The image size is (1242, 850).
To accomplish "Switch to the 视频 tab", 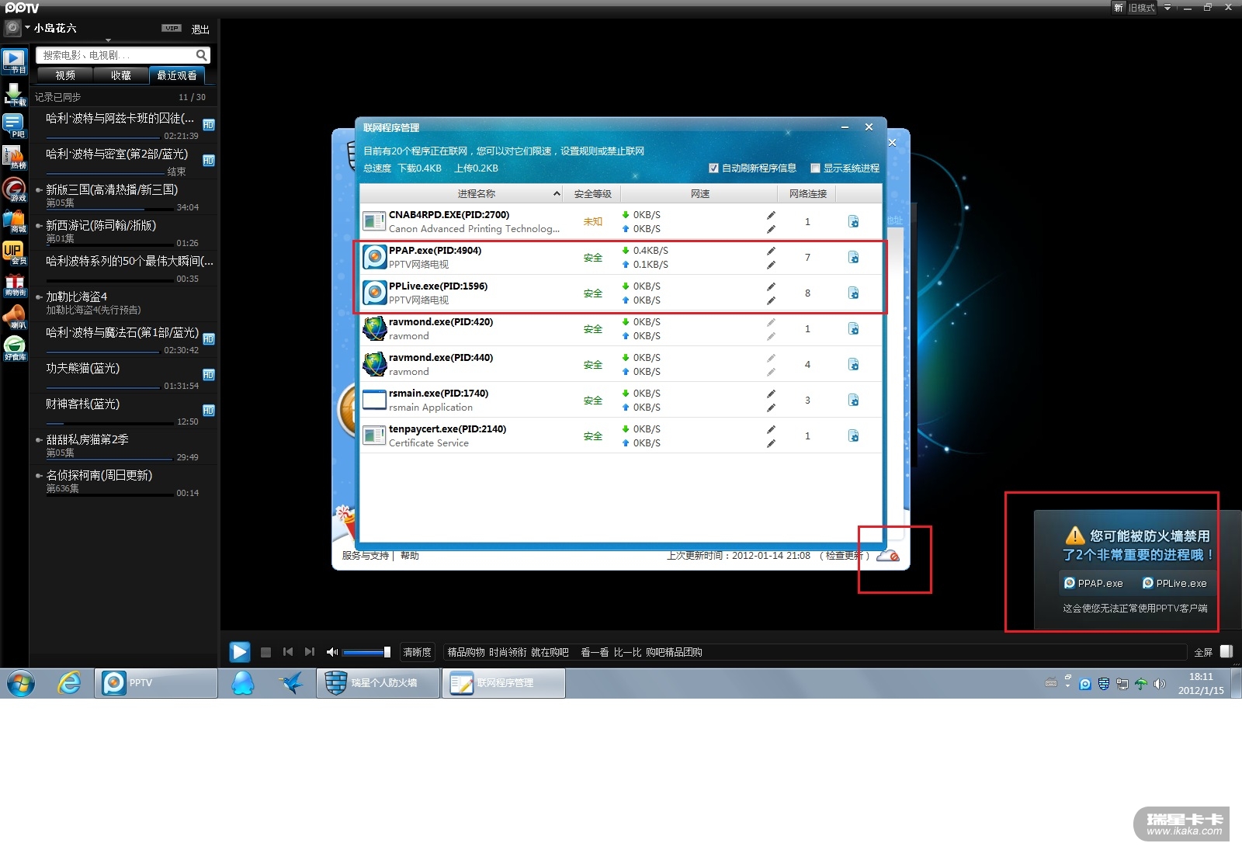I will coord(65,75).
